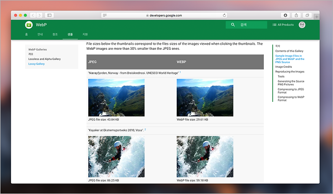The height and width of the screenshot is (194, 333).
Task: Click text 'WebP file size: 29.61 KB'
Action: (x=192, y=119)
